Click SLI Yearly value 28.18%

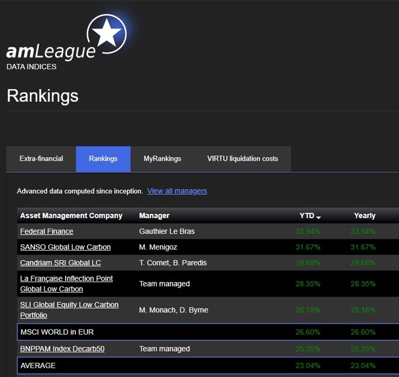pos(363,310)
